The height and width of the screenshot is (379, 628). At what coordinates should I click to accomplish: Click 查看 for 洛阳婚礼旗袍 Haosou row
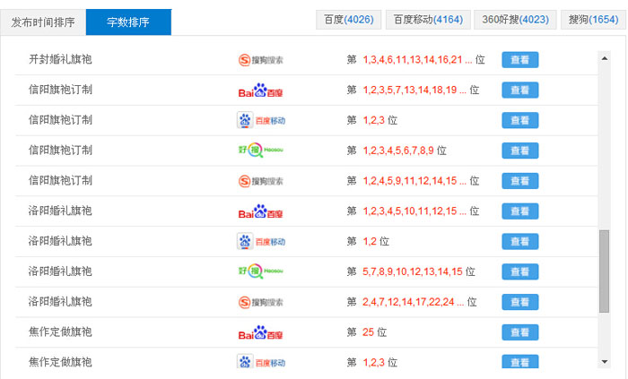coord(519,271)
